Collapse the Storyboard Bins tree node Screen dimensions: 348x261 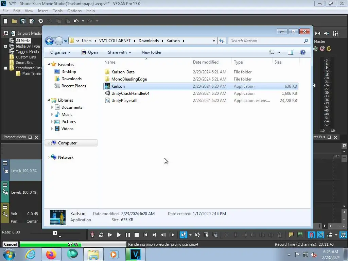[x=5, y=68]
